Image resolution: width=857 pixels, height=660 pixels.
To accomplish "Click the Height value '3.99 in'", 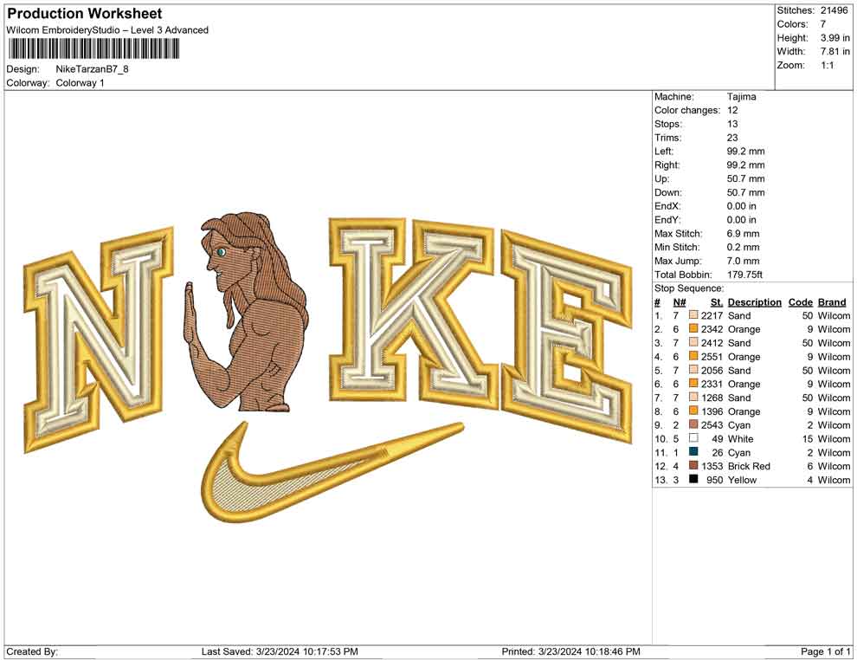I will [x=834, y=38].
